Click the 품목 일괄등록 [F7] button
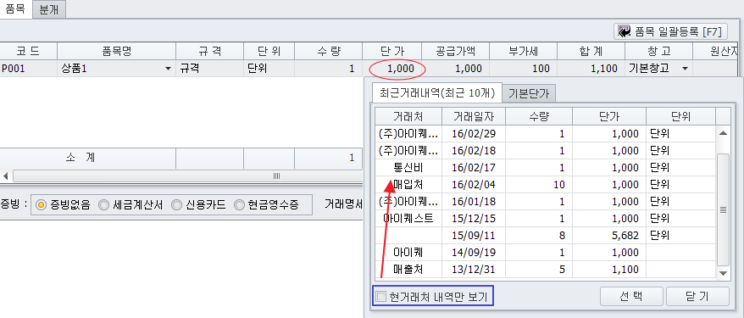Screen dimensions: 744x318 pos(670,32)
